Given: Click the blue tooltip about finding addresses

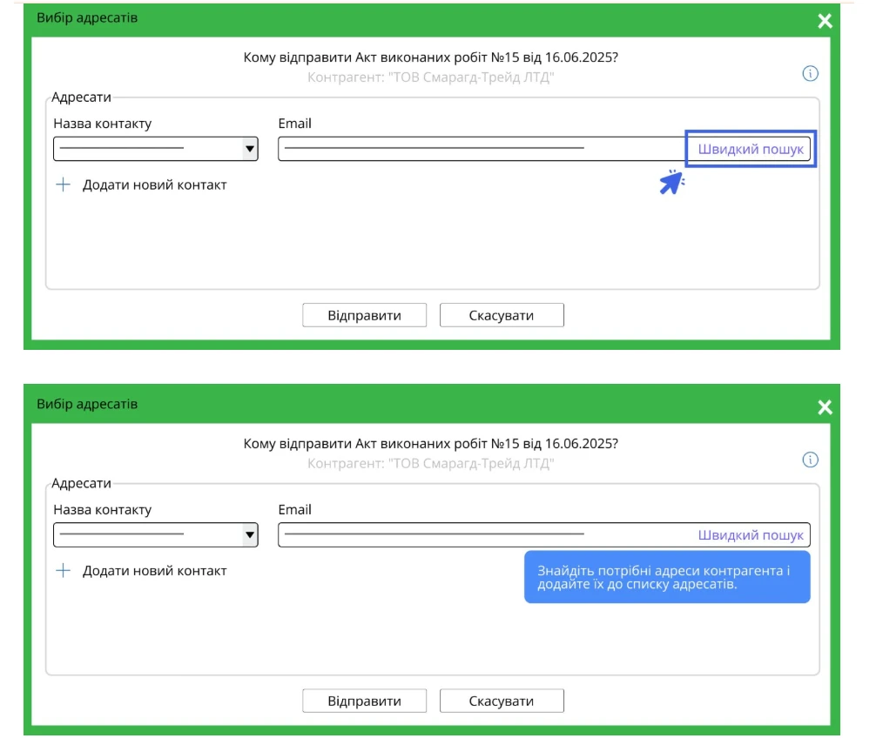Looking at the screenshot, I should coord(667,577).
